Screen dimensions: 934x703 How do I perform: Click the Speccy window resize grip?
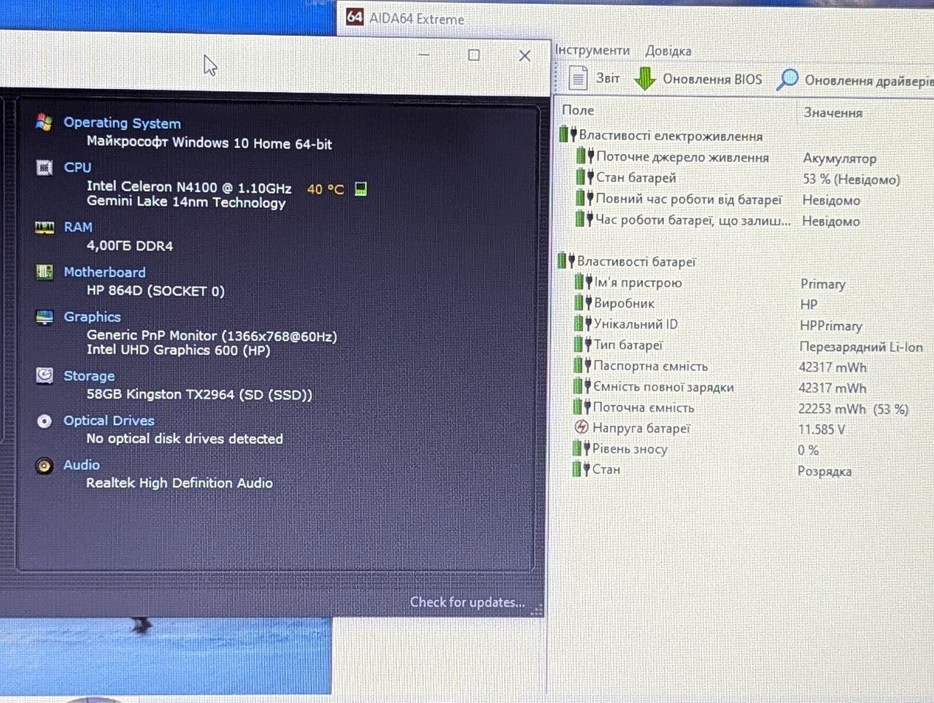coord(539,611)
